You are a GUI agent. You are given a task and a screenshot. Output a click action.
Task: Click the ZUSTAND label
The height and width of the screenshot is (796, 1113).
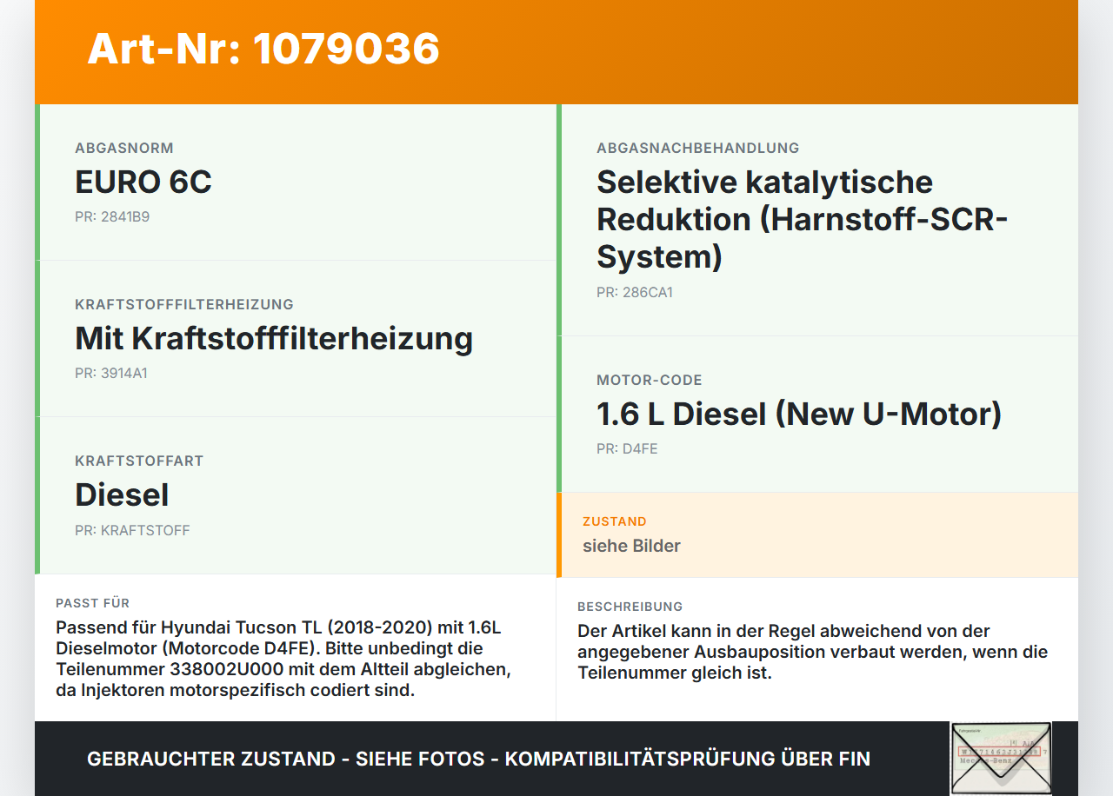[x=615, y=521]
